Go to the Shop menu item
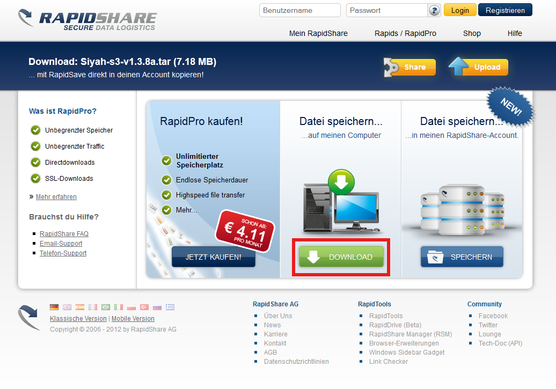Image resolution: width=556 pixels, height=389 pixels. point(472,33)
